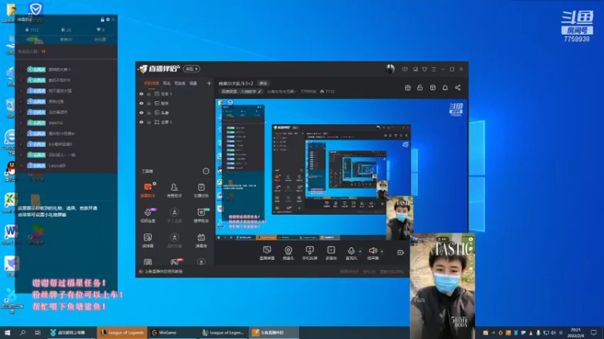The image size is (604, 339).
Task: Add the 多媒体 multimedia source
Action: (x=331, y=253)
